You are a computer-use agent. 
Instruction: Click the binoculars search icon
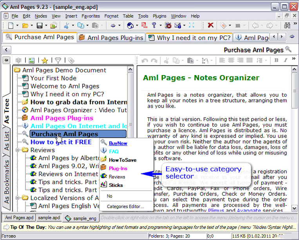tap(287, 26)
